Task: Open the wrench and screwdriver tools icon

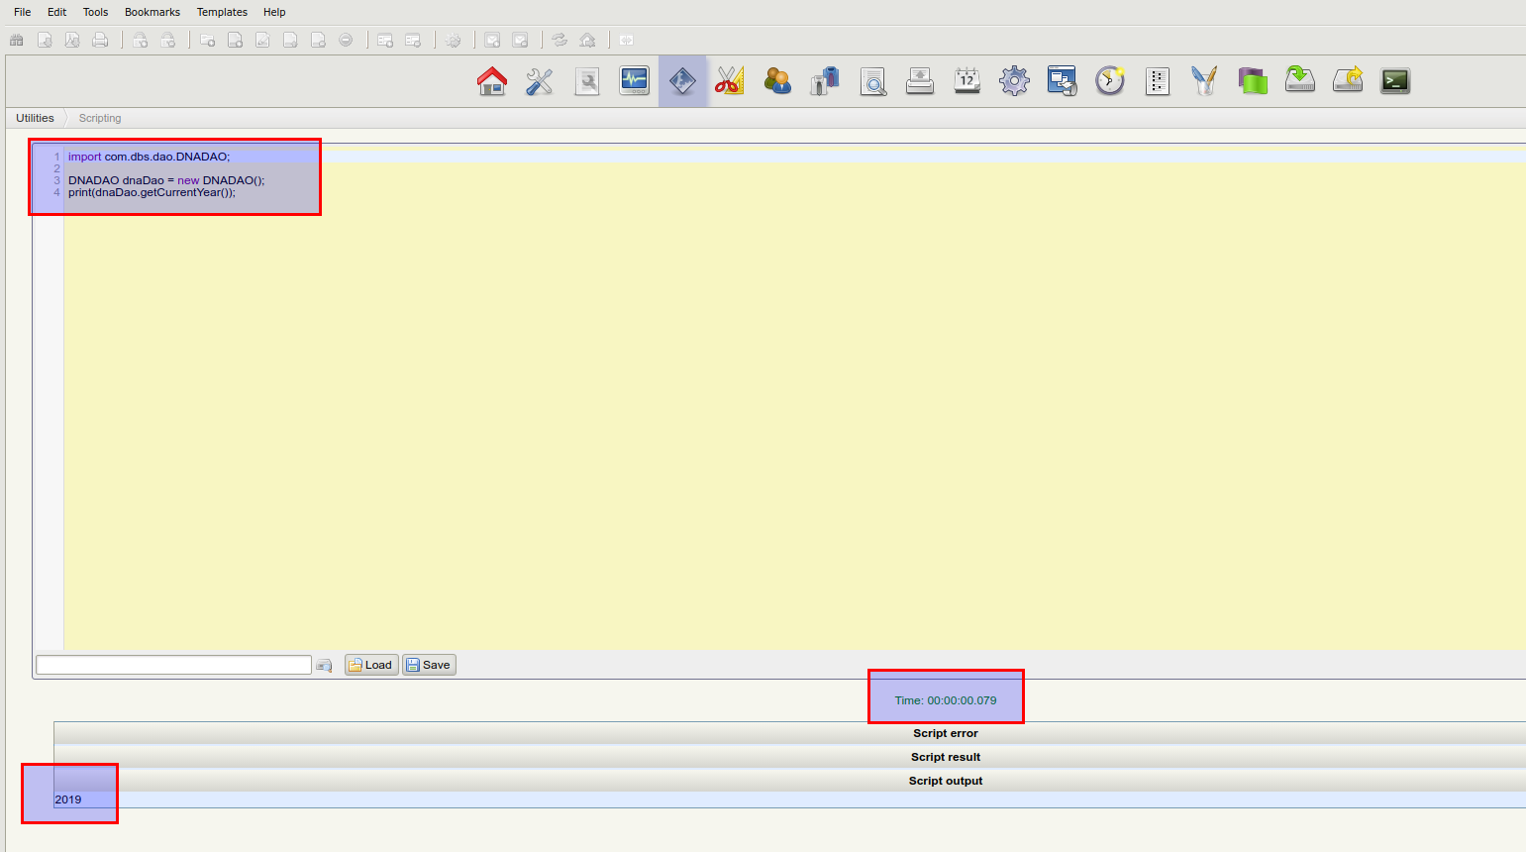Action: click(540, 81)
